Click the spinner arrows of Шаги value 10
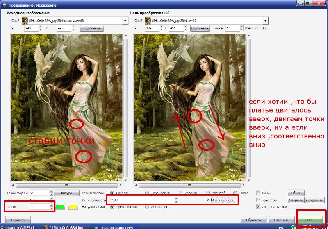The image size is (328, 229). coord(51,206)
